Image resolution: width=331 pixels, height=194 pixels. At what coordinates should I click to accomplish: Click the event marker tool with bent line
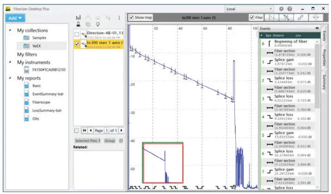click(x=286, y=18)
